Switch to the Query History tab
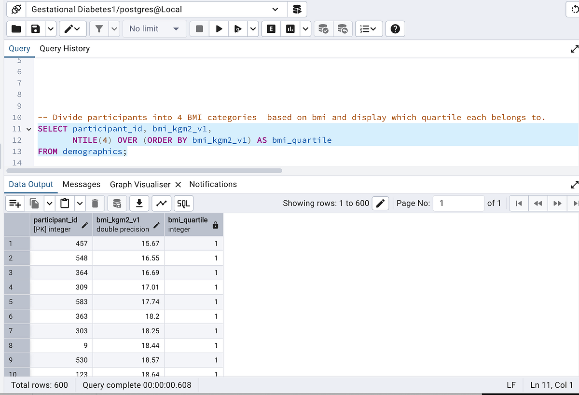579x395 pixels. (x=65, y=48)
